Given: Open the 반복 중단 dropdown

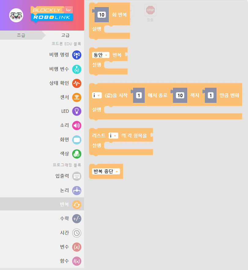Looking at the screenshot, I should pyautogui.click(x=106, y=171).
